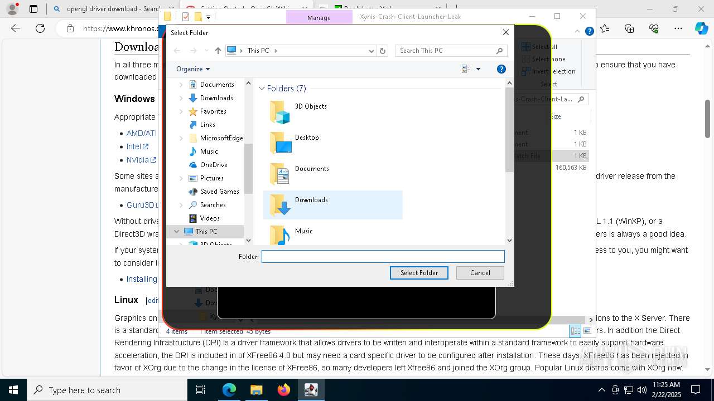Image resolution: width=714 pixels, height=401 pixels.
Task: Click the Select Folder button
Action: point(419,273)
